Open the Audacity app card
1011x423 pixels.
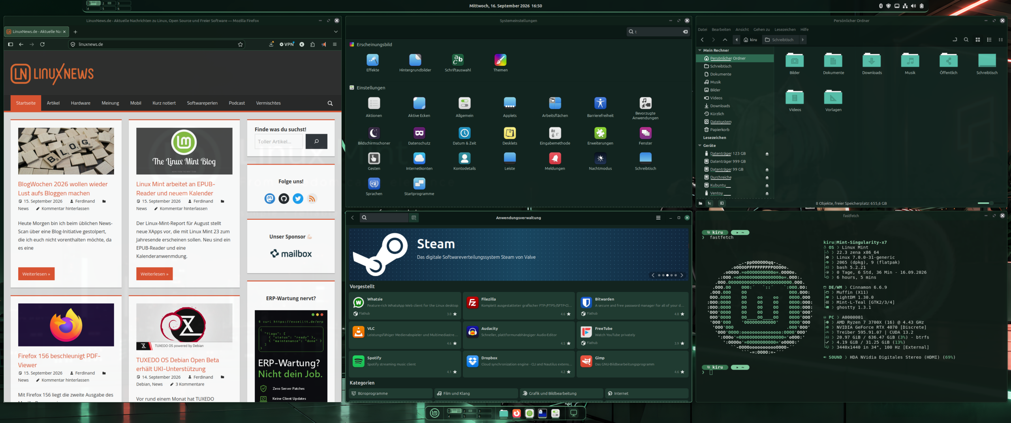click(x=519, y=335)
